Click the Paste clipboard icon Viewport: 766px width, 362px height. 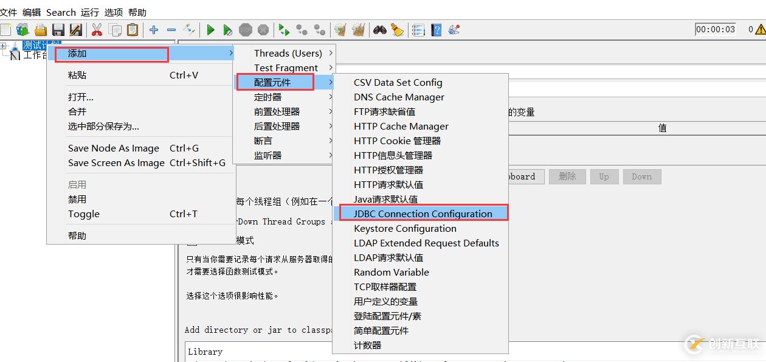133,30
